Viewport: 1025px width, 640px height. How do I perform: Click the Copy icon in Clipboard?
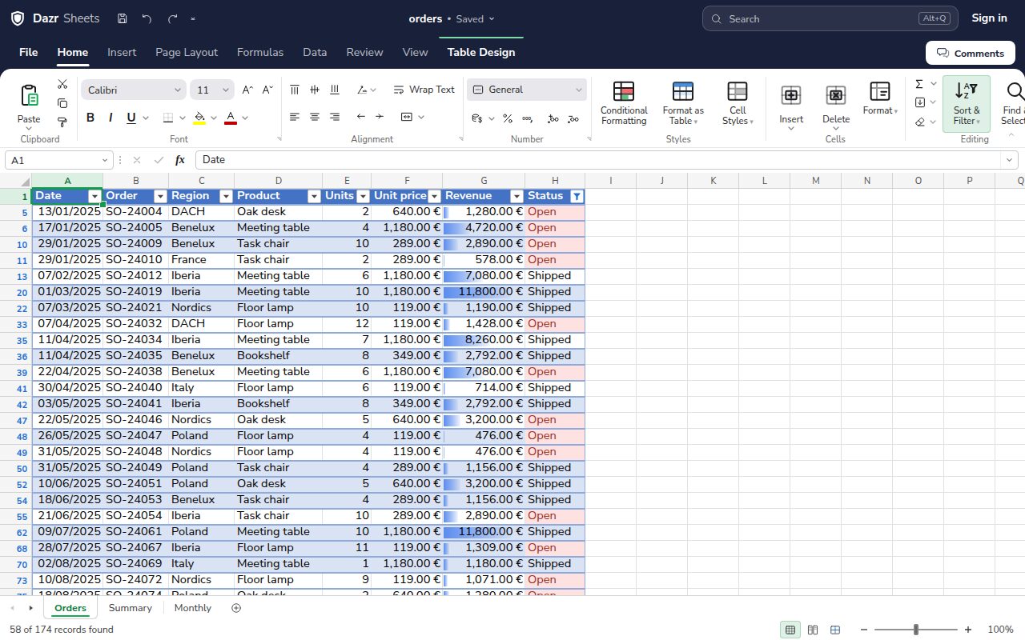click(x=62, y=103)
